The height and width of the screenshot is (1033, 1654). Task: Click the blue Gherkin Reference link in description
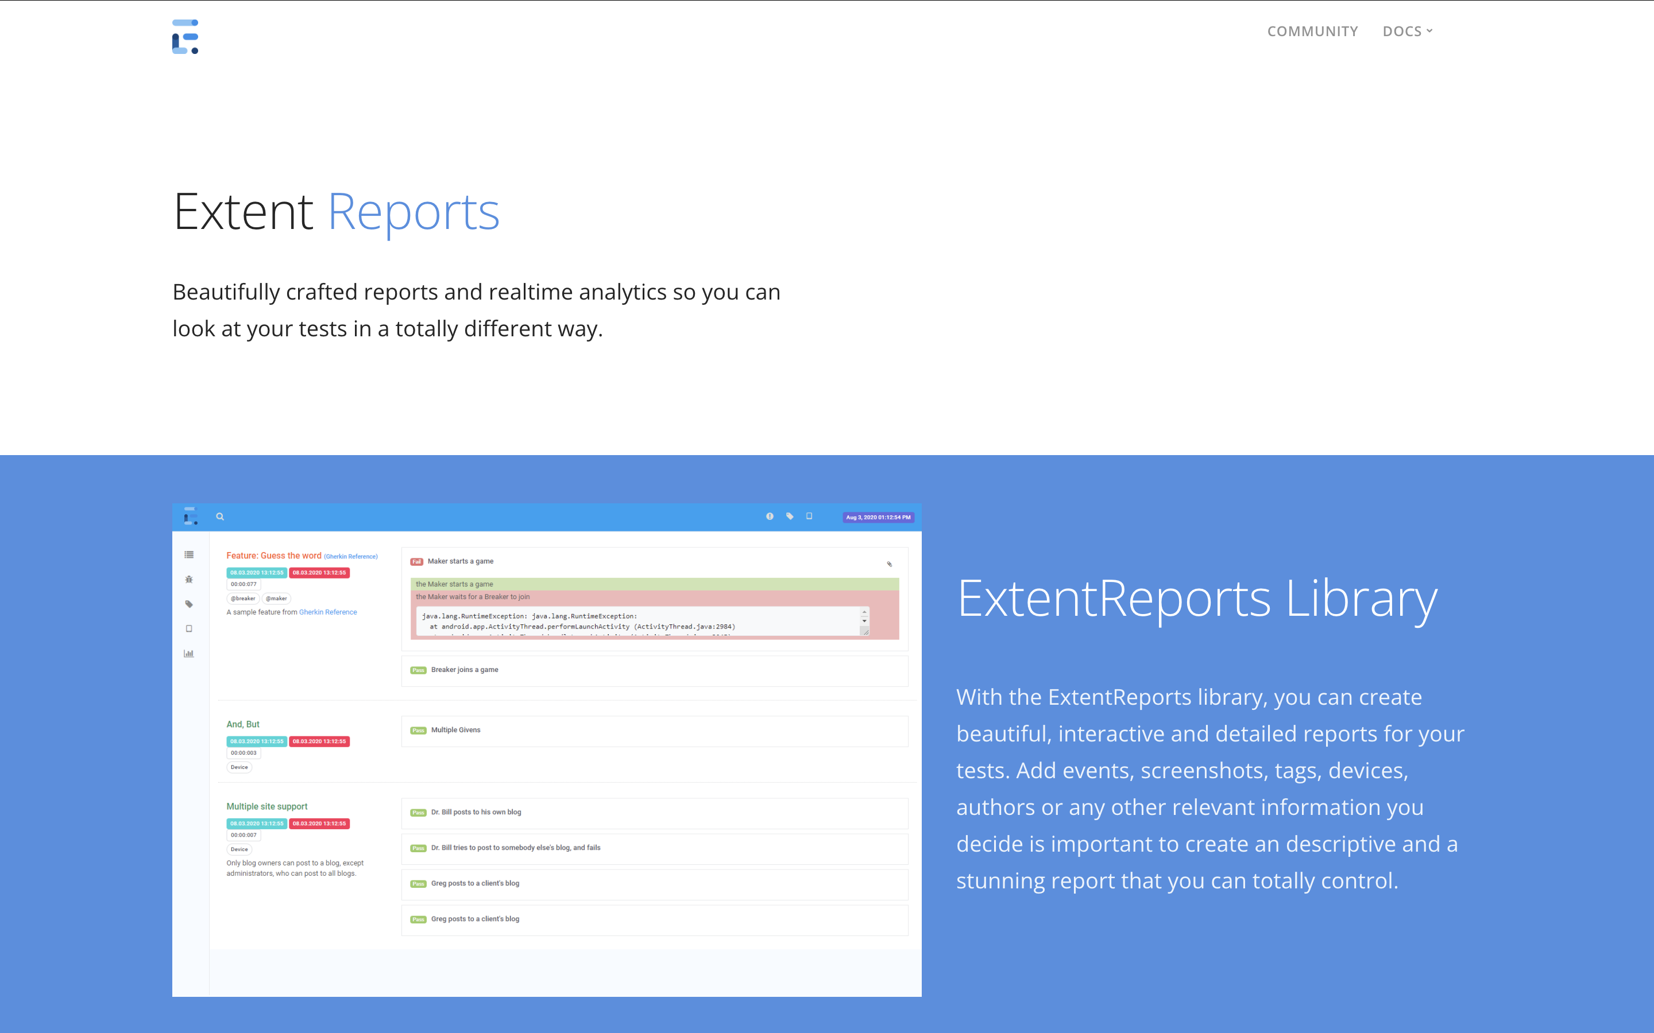click(327, 612)
